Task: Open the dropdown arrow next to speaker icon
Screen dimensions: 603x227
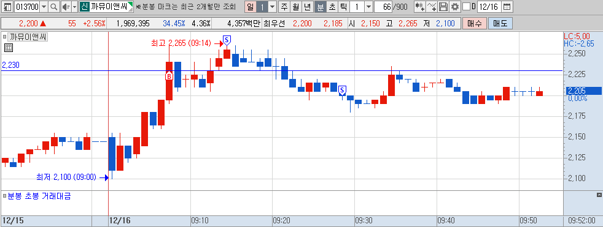Action: [74, 7]
